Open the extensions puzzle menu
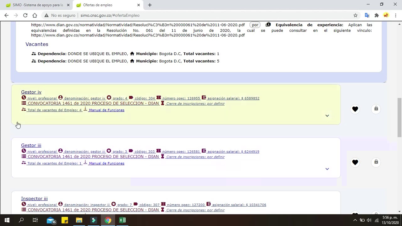402x226 pixels. tap(377, 15)
